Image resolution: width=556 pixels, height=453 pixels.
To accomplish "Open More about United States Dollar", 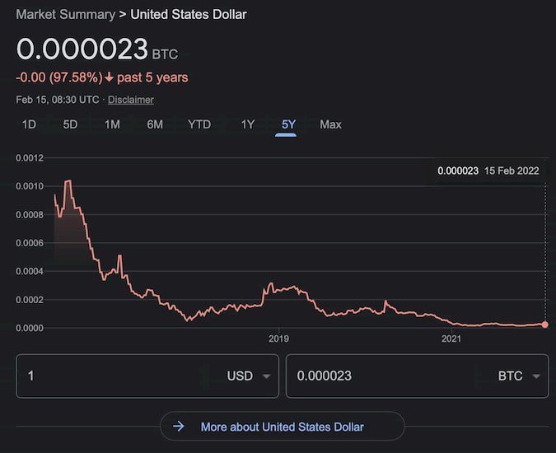I will pos(282,427).
